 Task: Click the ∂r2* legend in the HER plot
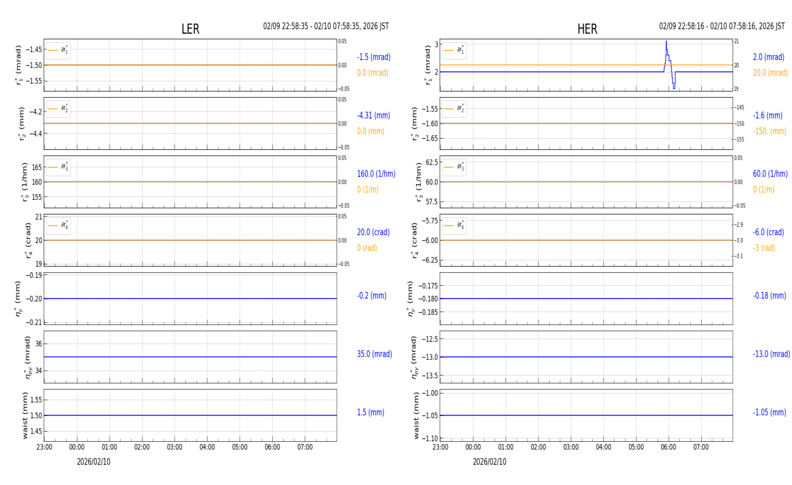(454, 108)
